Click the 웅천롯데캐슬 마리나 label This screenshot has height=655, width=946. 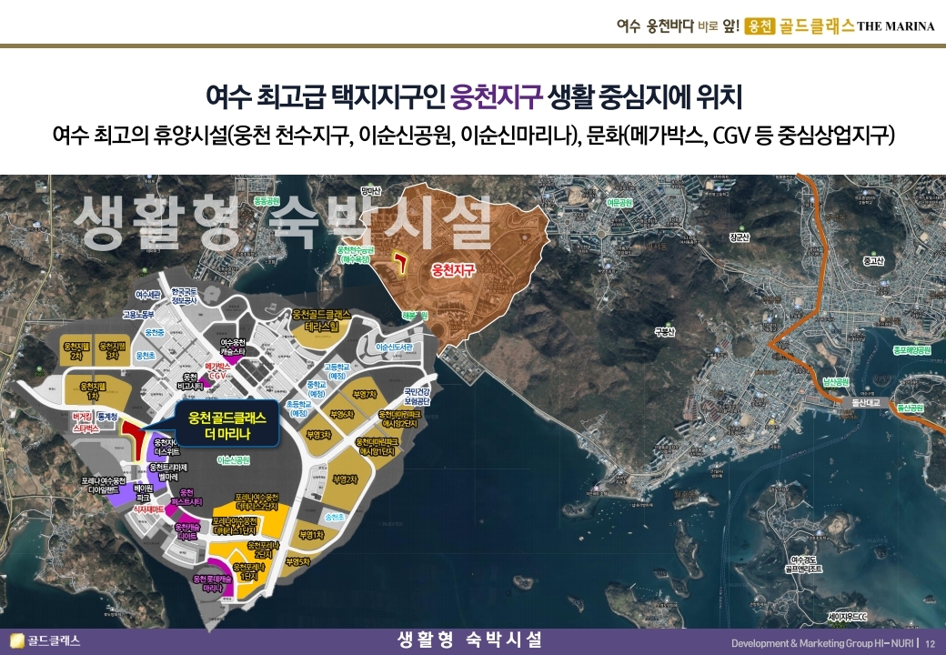(x=212, y=582)
